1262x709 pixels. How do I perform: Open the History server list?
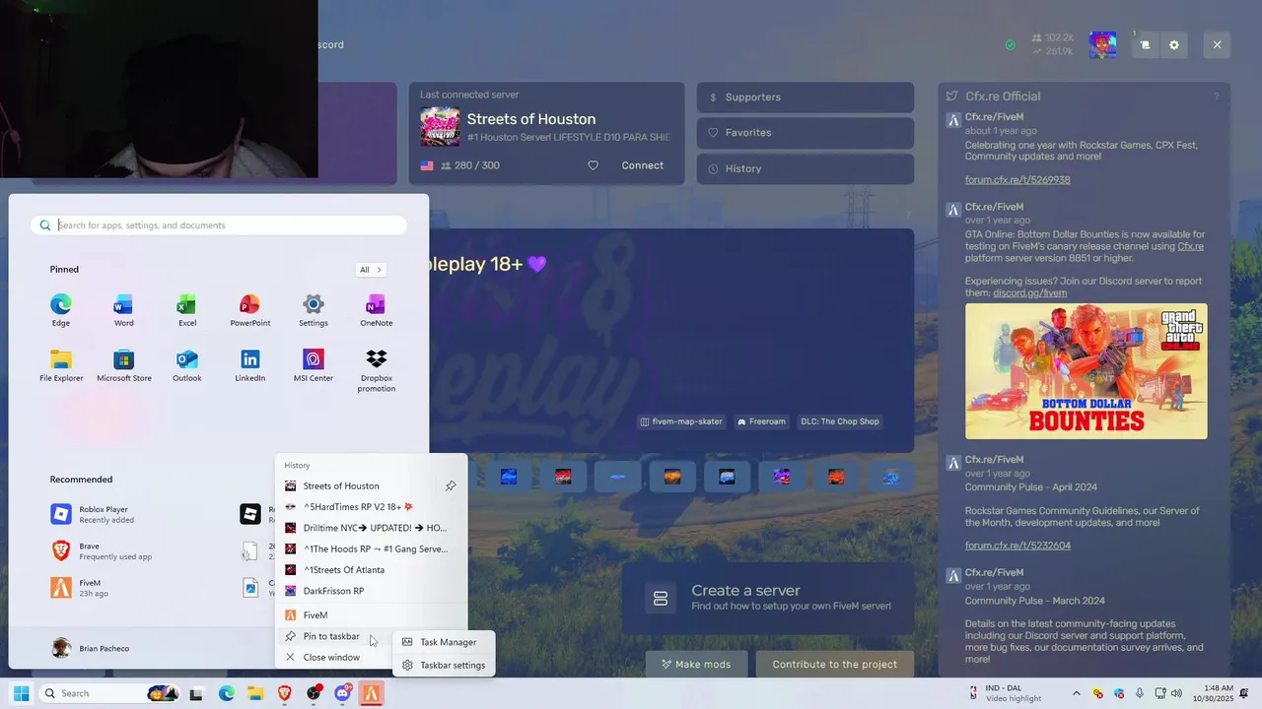806,168
